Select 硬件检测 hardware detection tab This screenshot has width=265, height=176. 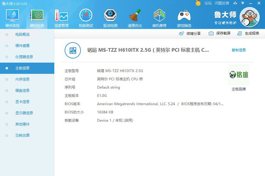[x=36, y=17]
